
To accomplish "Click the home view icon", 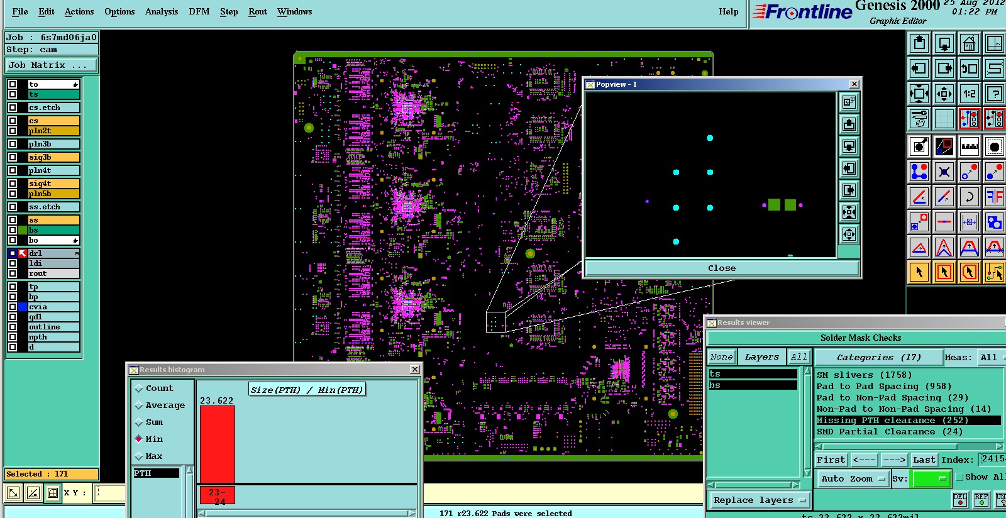I will click(970, 43).
